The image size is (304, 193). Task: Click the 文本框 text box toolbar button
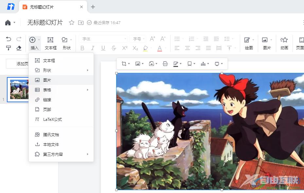click(51, 43)
